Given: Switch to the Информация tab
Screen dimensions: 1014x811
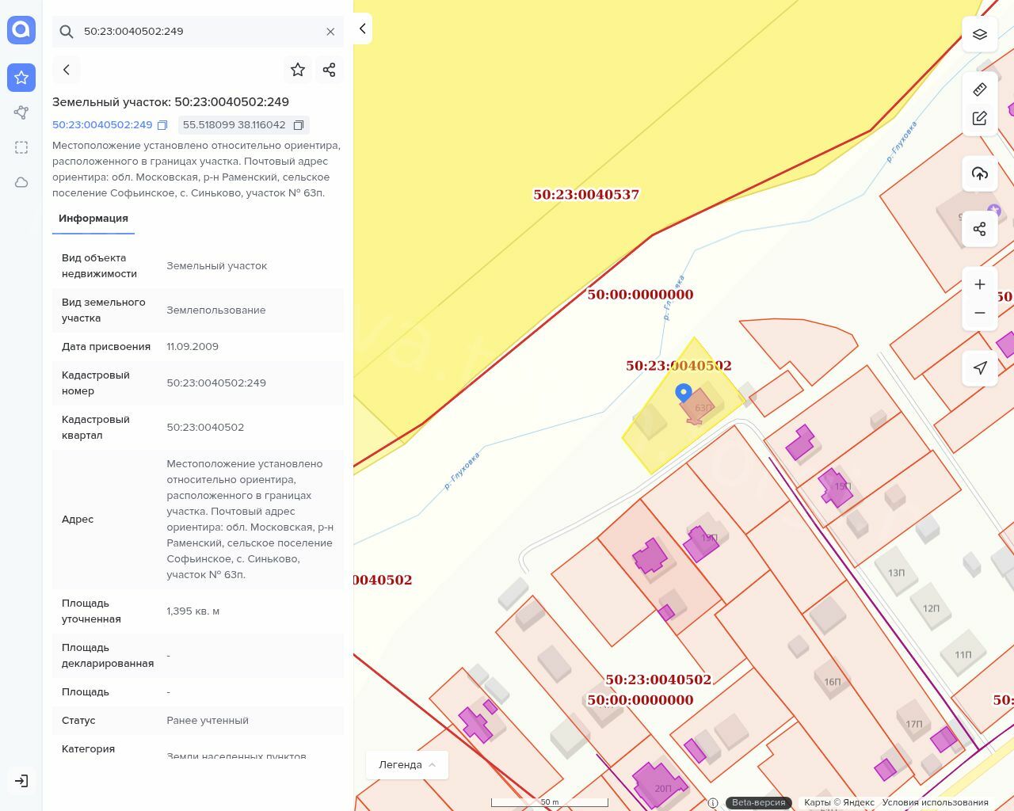Looking at the screenshot, I should pos(93,219).
